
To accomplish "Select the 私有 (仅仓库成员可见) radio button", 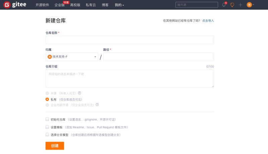I will pyautogui.click(x=47, y=99).
